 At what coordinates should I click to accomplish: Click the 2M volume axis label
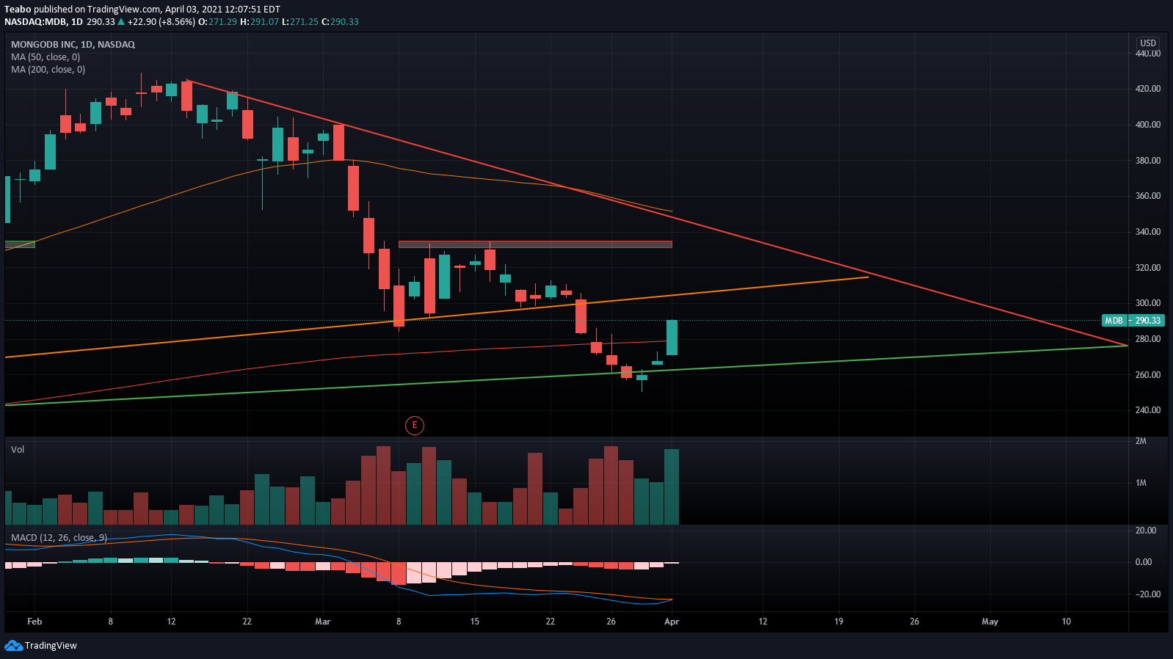click(1141, 441)
